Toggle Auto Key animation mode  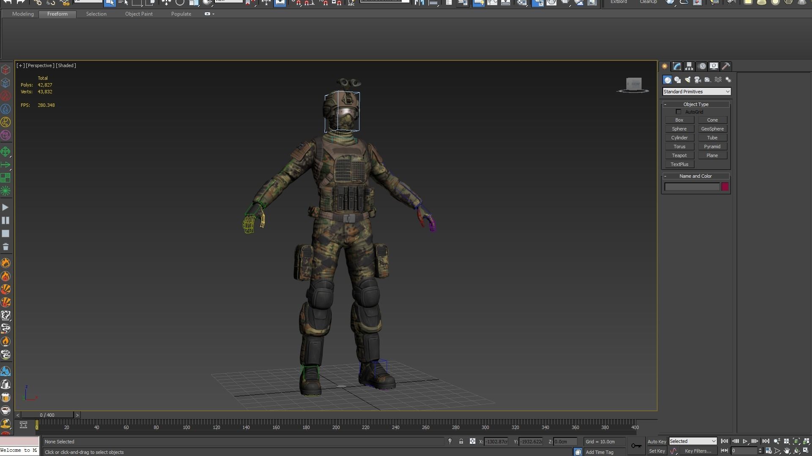coord(656,442)
